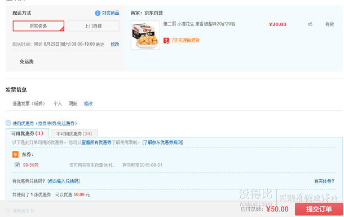
Task: Choose 上门自提 pickup option
Action: [94, 26]
